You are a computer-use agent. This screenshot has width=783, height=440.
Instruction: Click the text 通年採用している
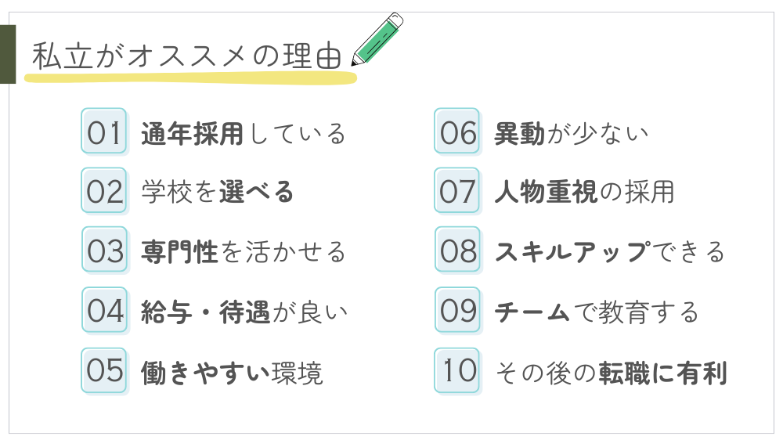pos(243,133)
